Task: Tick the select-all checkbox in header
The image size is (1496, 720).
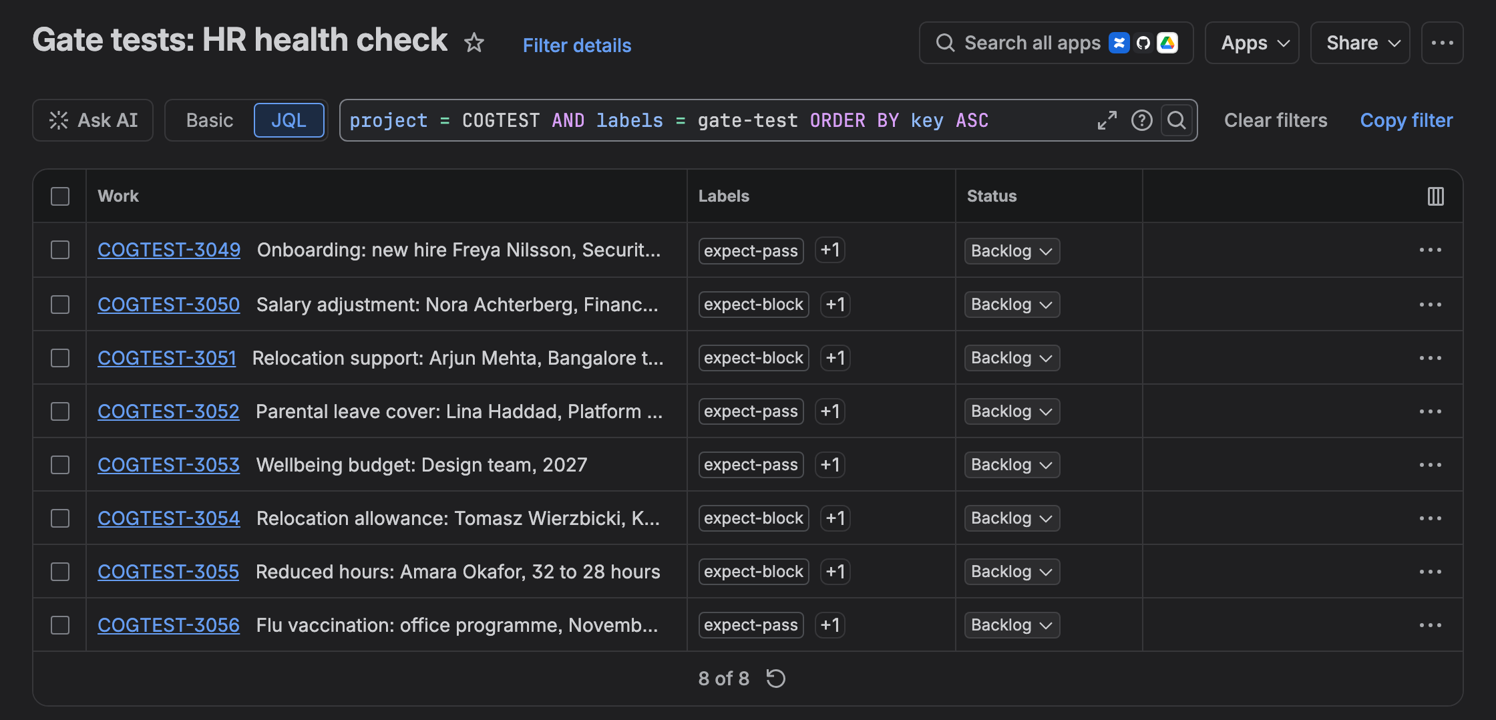Action: [60, 196]
